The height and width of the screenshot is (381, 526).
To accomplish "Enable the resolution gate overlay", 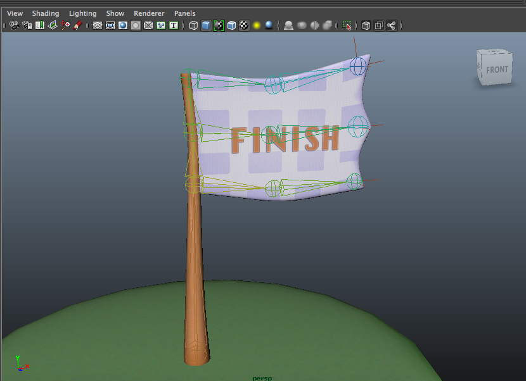I will point(123,25).
